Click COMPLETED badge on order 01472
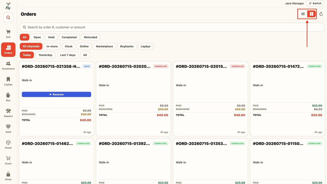 (314, 66)
